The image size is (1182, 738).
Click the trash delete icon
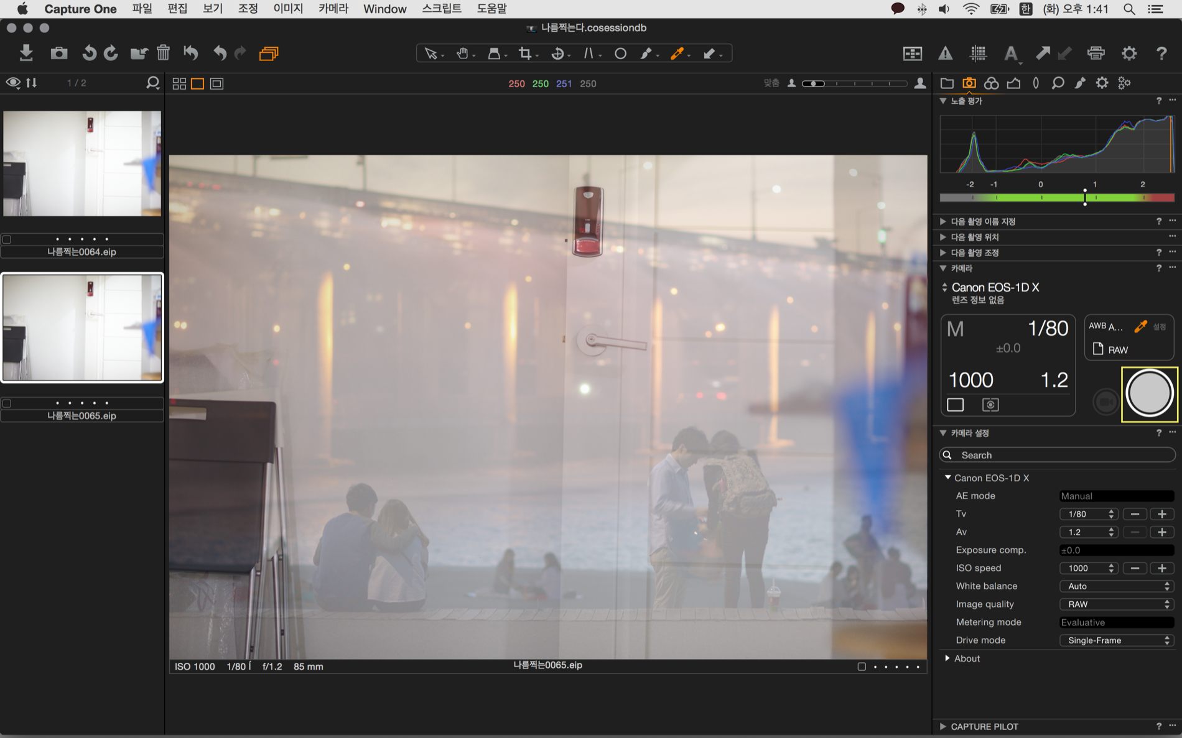[x=163, y=53]
